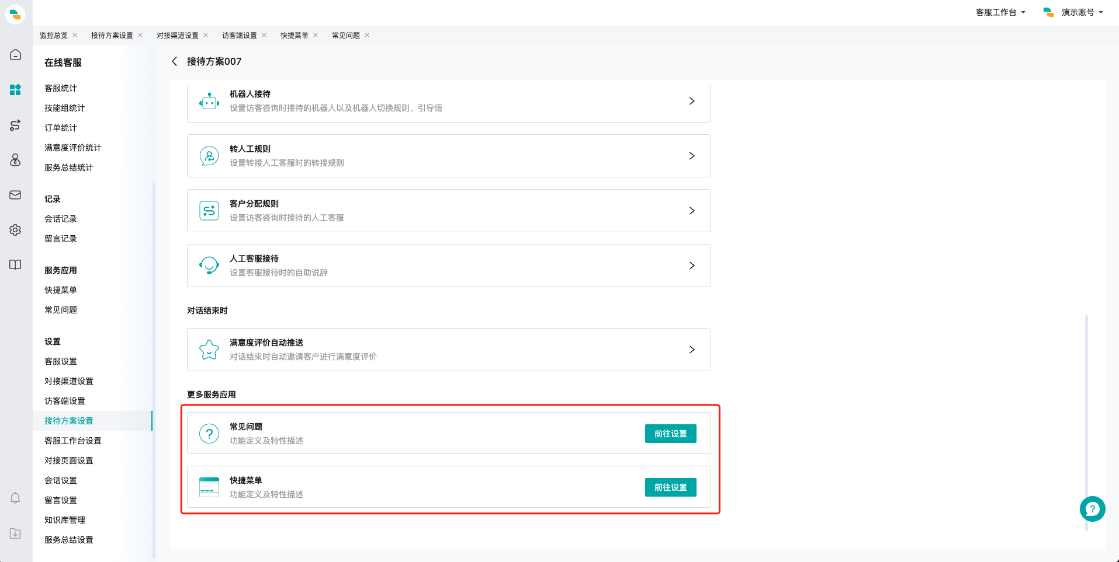Switch to the 对接渠道设置 tab
The height and width of the screenshot is (562, 1119).
[178, 35]
